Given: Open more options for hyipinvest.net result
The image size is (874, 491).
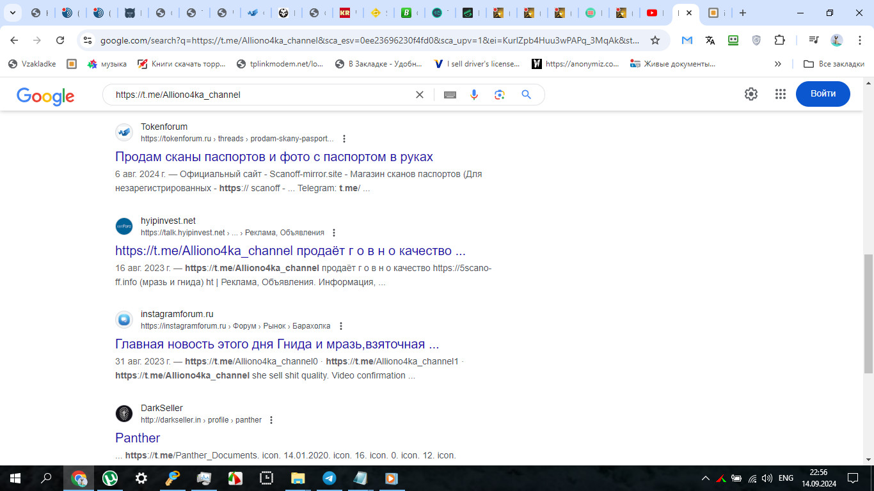Looking at the screenshot, I should [334, 233].
